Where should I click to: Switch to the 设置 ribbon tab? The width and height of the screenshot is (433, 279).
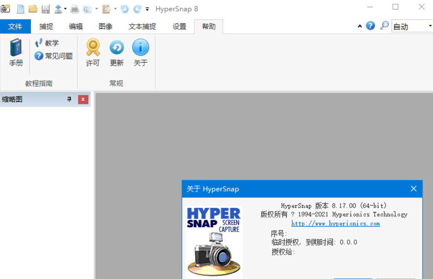pos(179,26)
